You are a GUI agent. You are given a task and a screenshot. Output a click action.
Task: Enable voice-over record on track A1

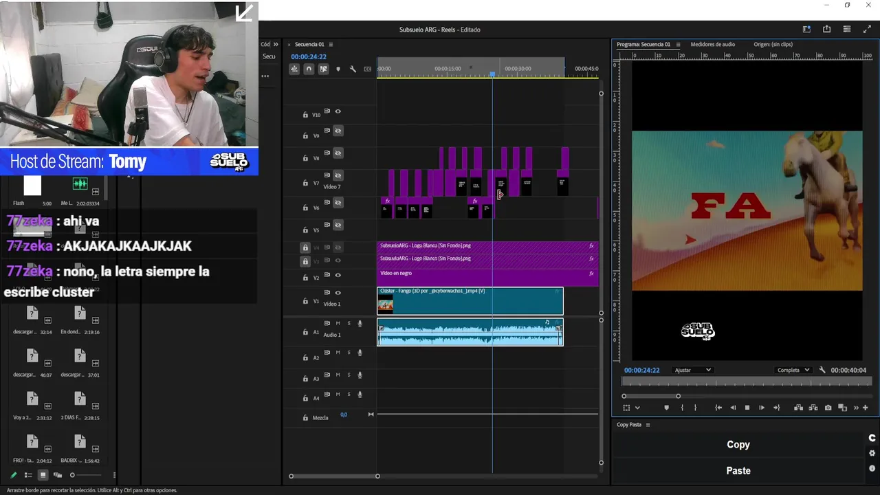pos(360,323)
